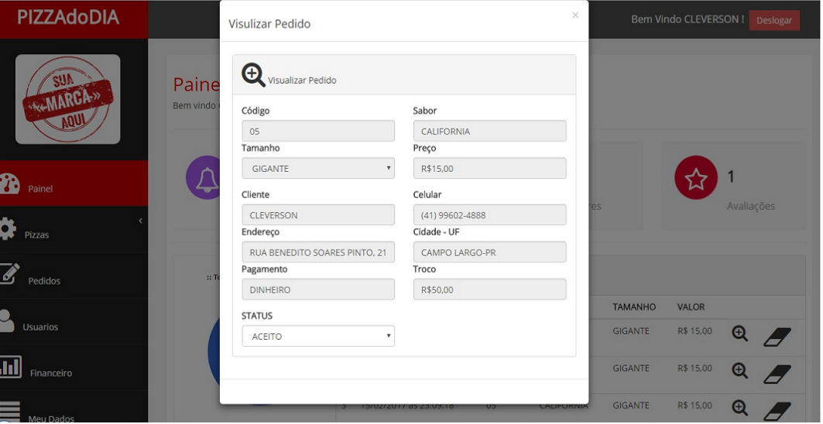Image resolution: width=823 pixels, height=424 pixels.
Task: Select the Pedidos menu label
Action: (x=44, y=281)
